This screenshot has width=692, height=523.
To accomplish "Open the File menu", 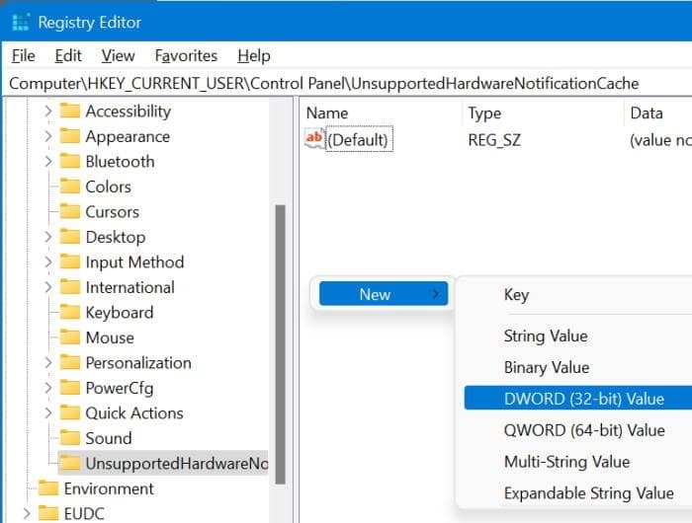I will pyautogui.click(x=24, y=56).
